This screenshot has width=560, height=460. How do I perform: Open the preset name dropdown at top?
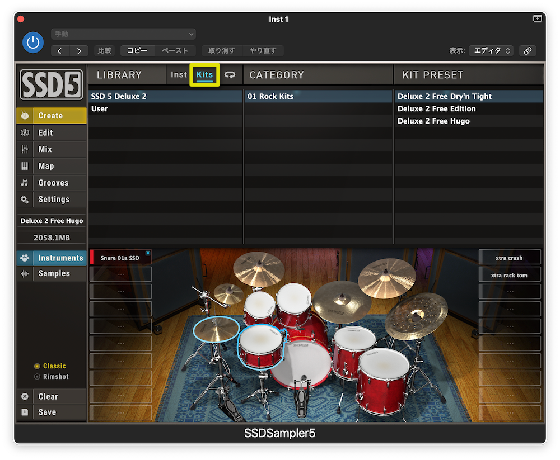point(123,34)
